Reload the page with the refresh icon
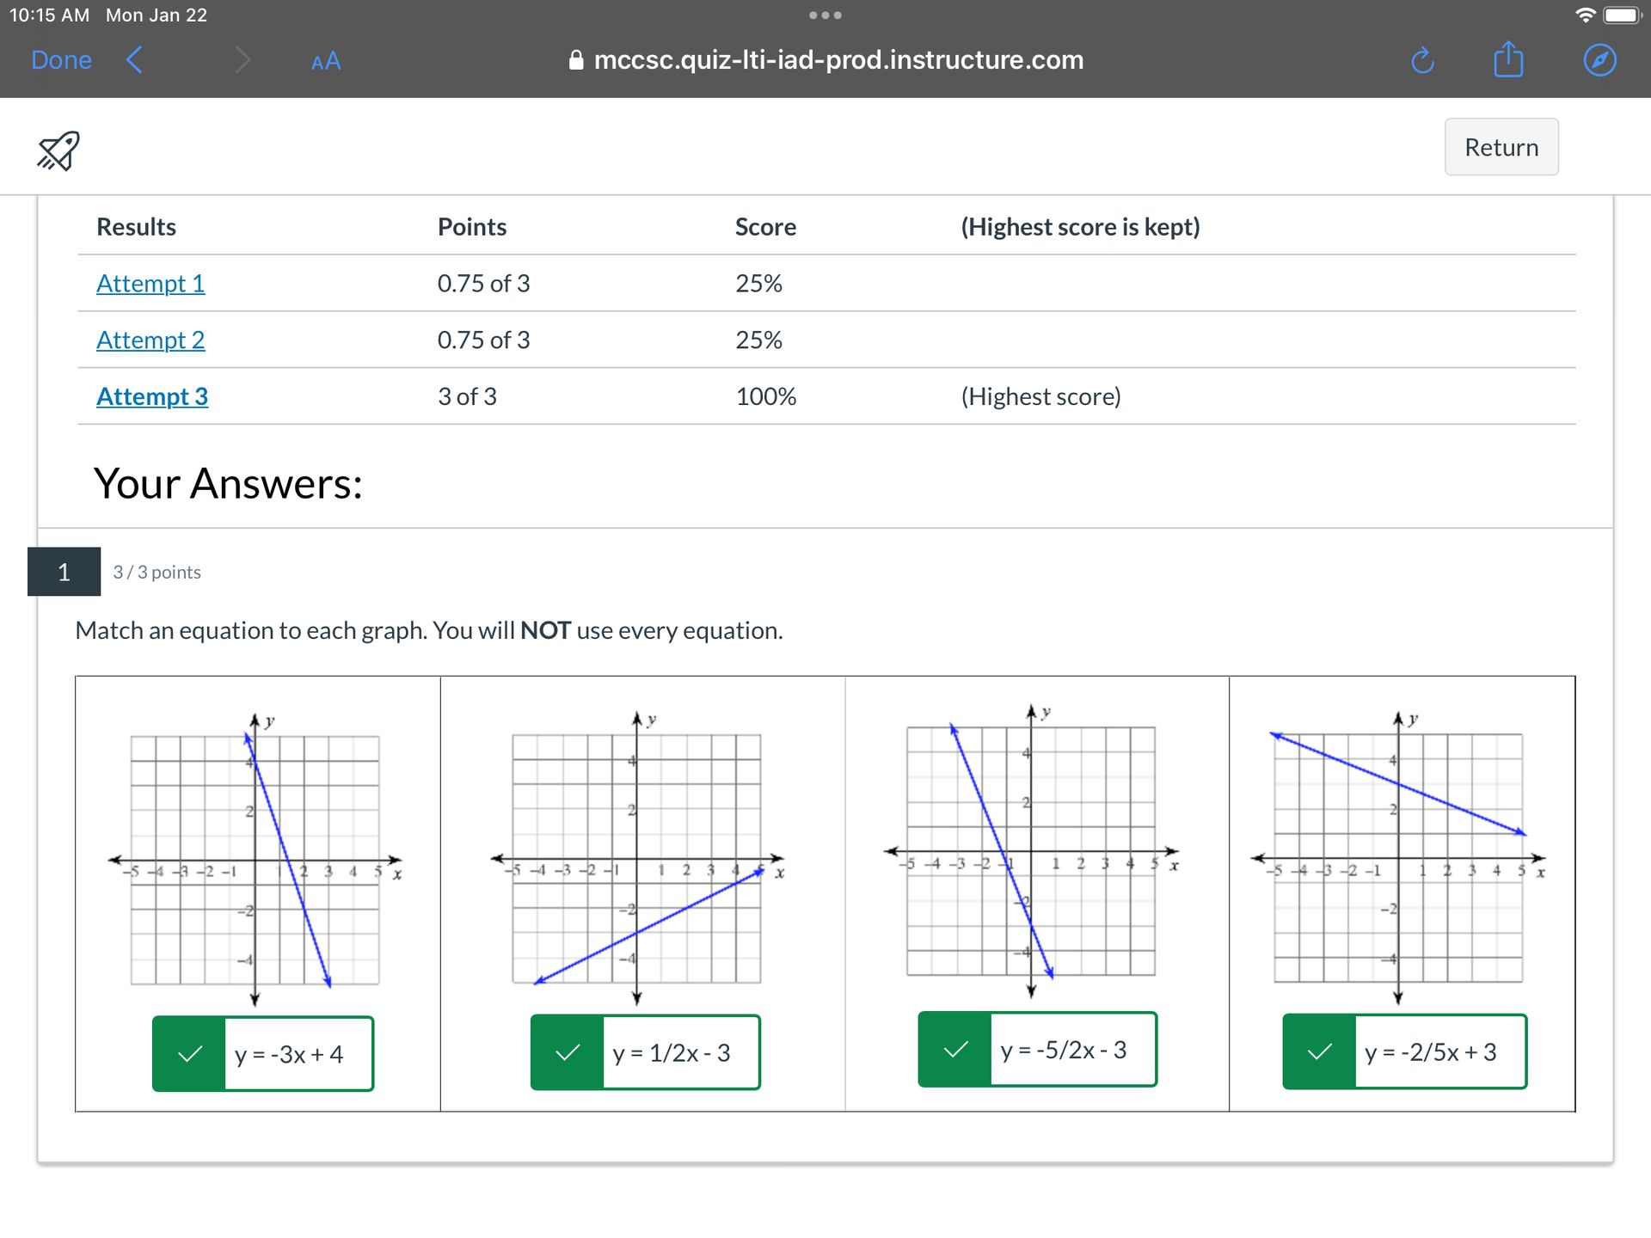Screen dimensions: 1651x1238 tap(1422, 60)
